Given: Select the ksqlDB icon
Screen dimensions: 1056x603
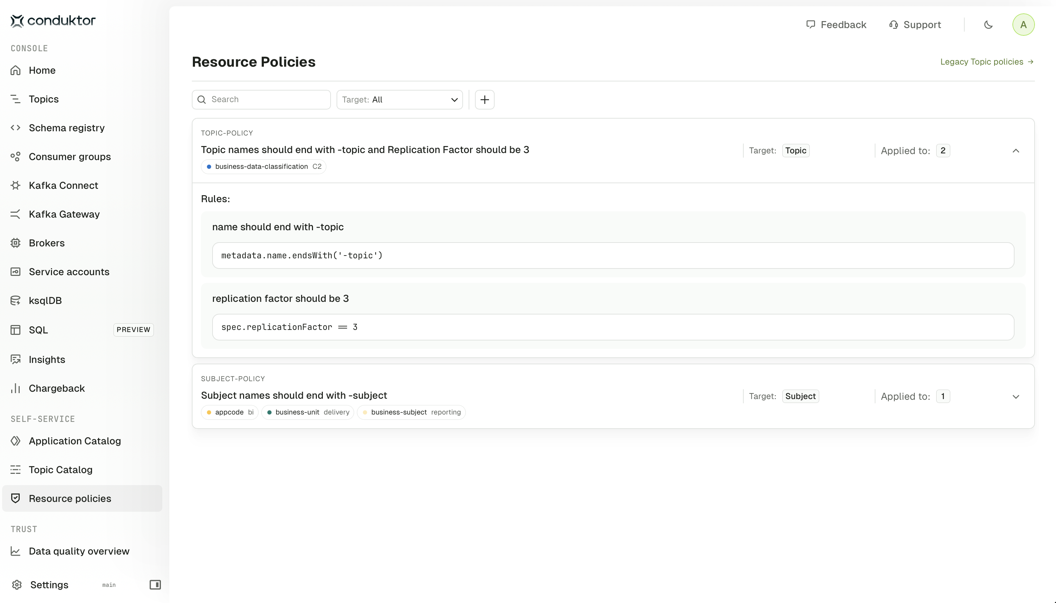Looking at the screenshot, I should click(15, 300).
